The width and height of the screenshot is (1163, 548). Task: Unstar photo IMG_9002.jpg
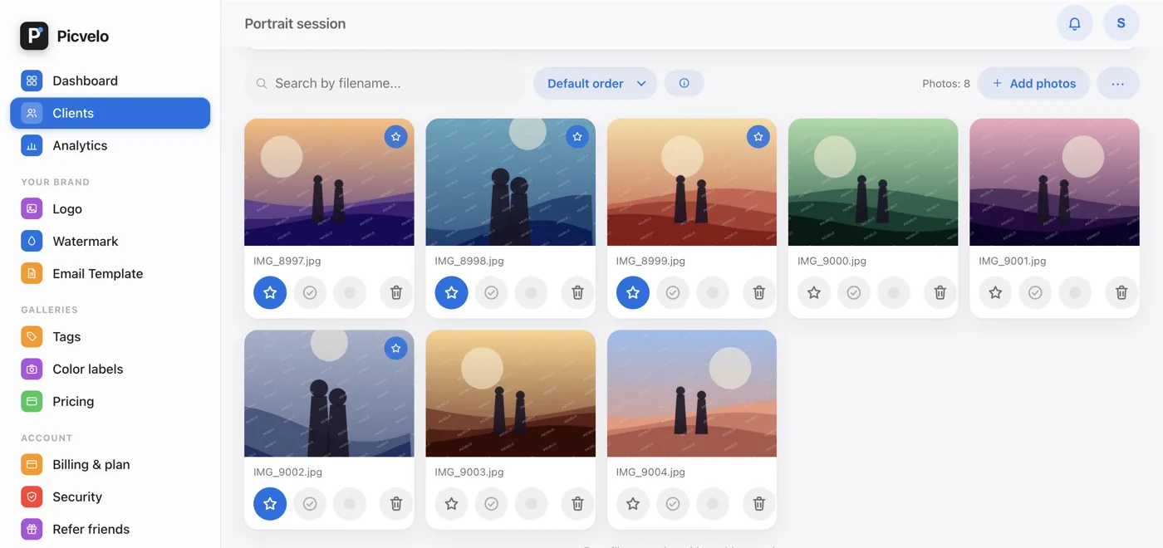coord(270,503)
